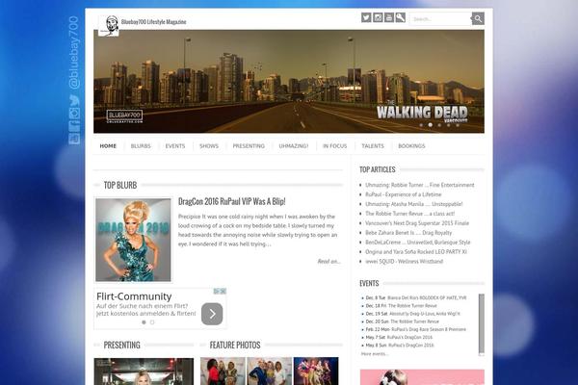Open 'Vancouver's Next Drag Superstar 2015 Finale'
Image resolution: width=578 pixels, height=385 pixels.
pos(417,223)
